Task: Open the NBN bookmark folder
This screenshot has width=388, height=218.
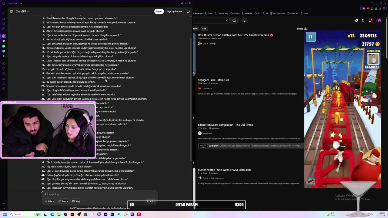Action: point(304,13)
